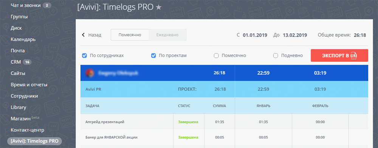Open Сайты in the sidebar
Viewport: 378px width, 148px height.
click(x=18, y=73)
